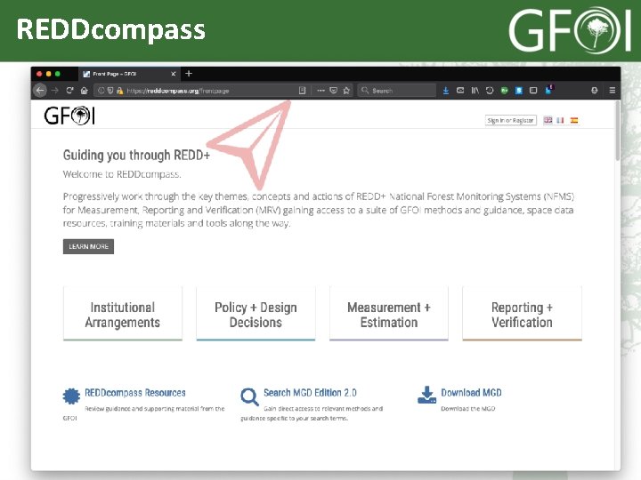
Task: Open the Measurement + Estimation card
Action: (389, 315)
